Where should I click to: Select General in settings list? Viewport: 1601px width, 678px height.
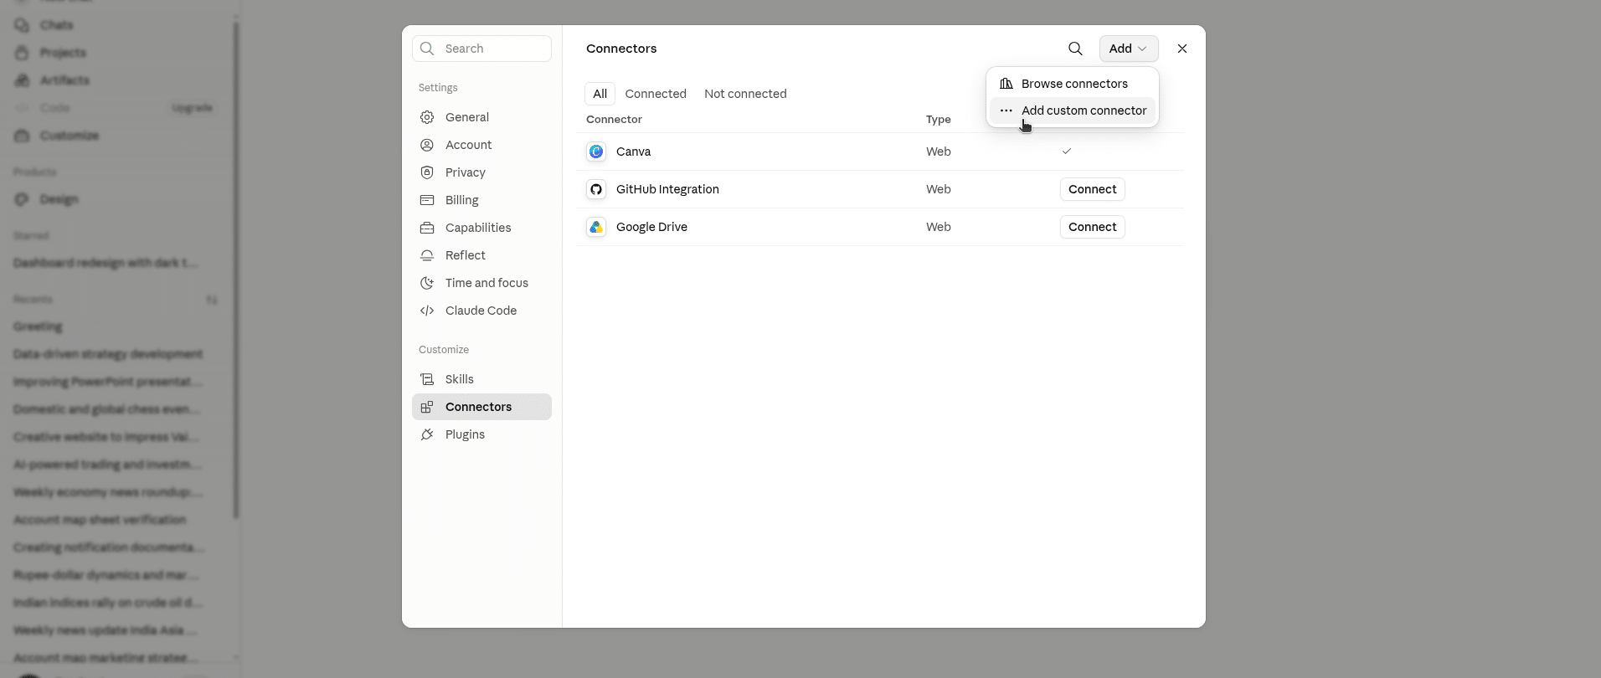pyautogui.click(x=467, y=117)
